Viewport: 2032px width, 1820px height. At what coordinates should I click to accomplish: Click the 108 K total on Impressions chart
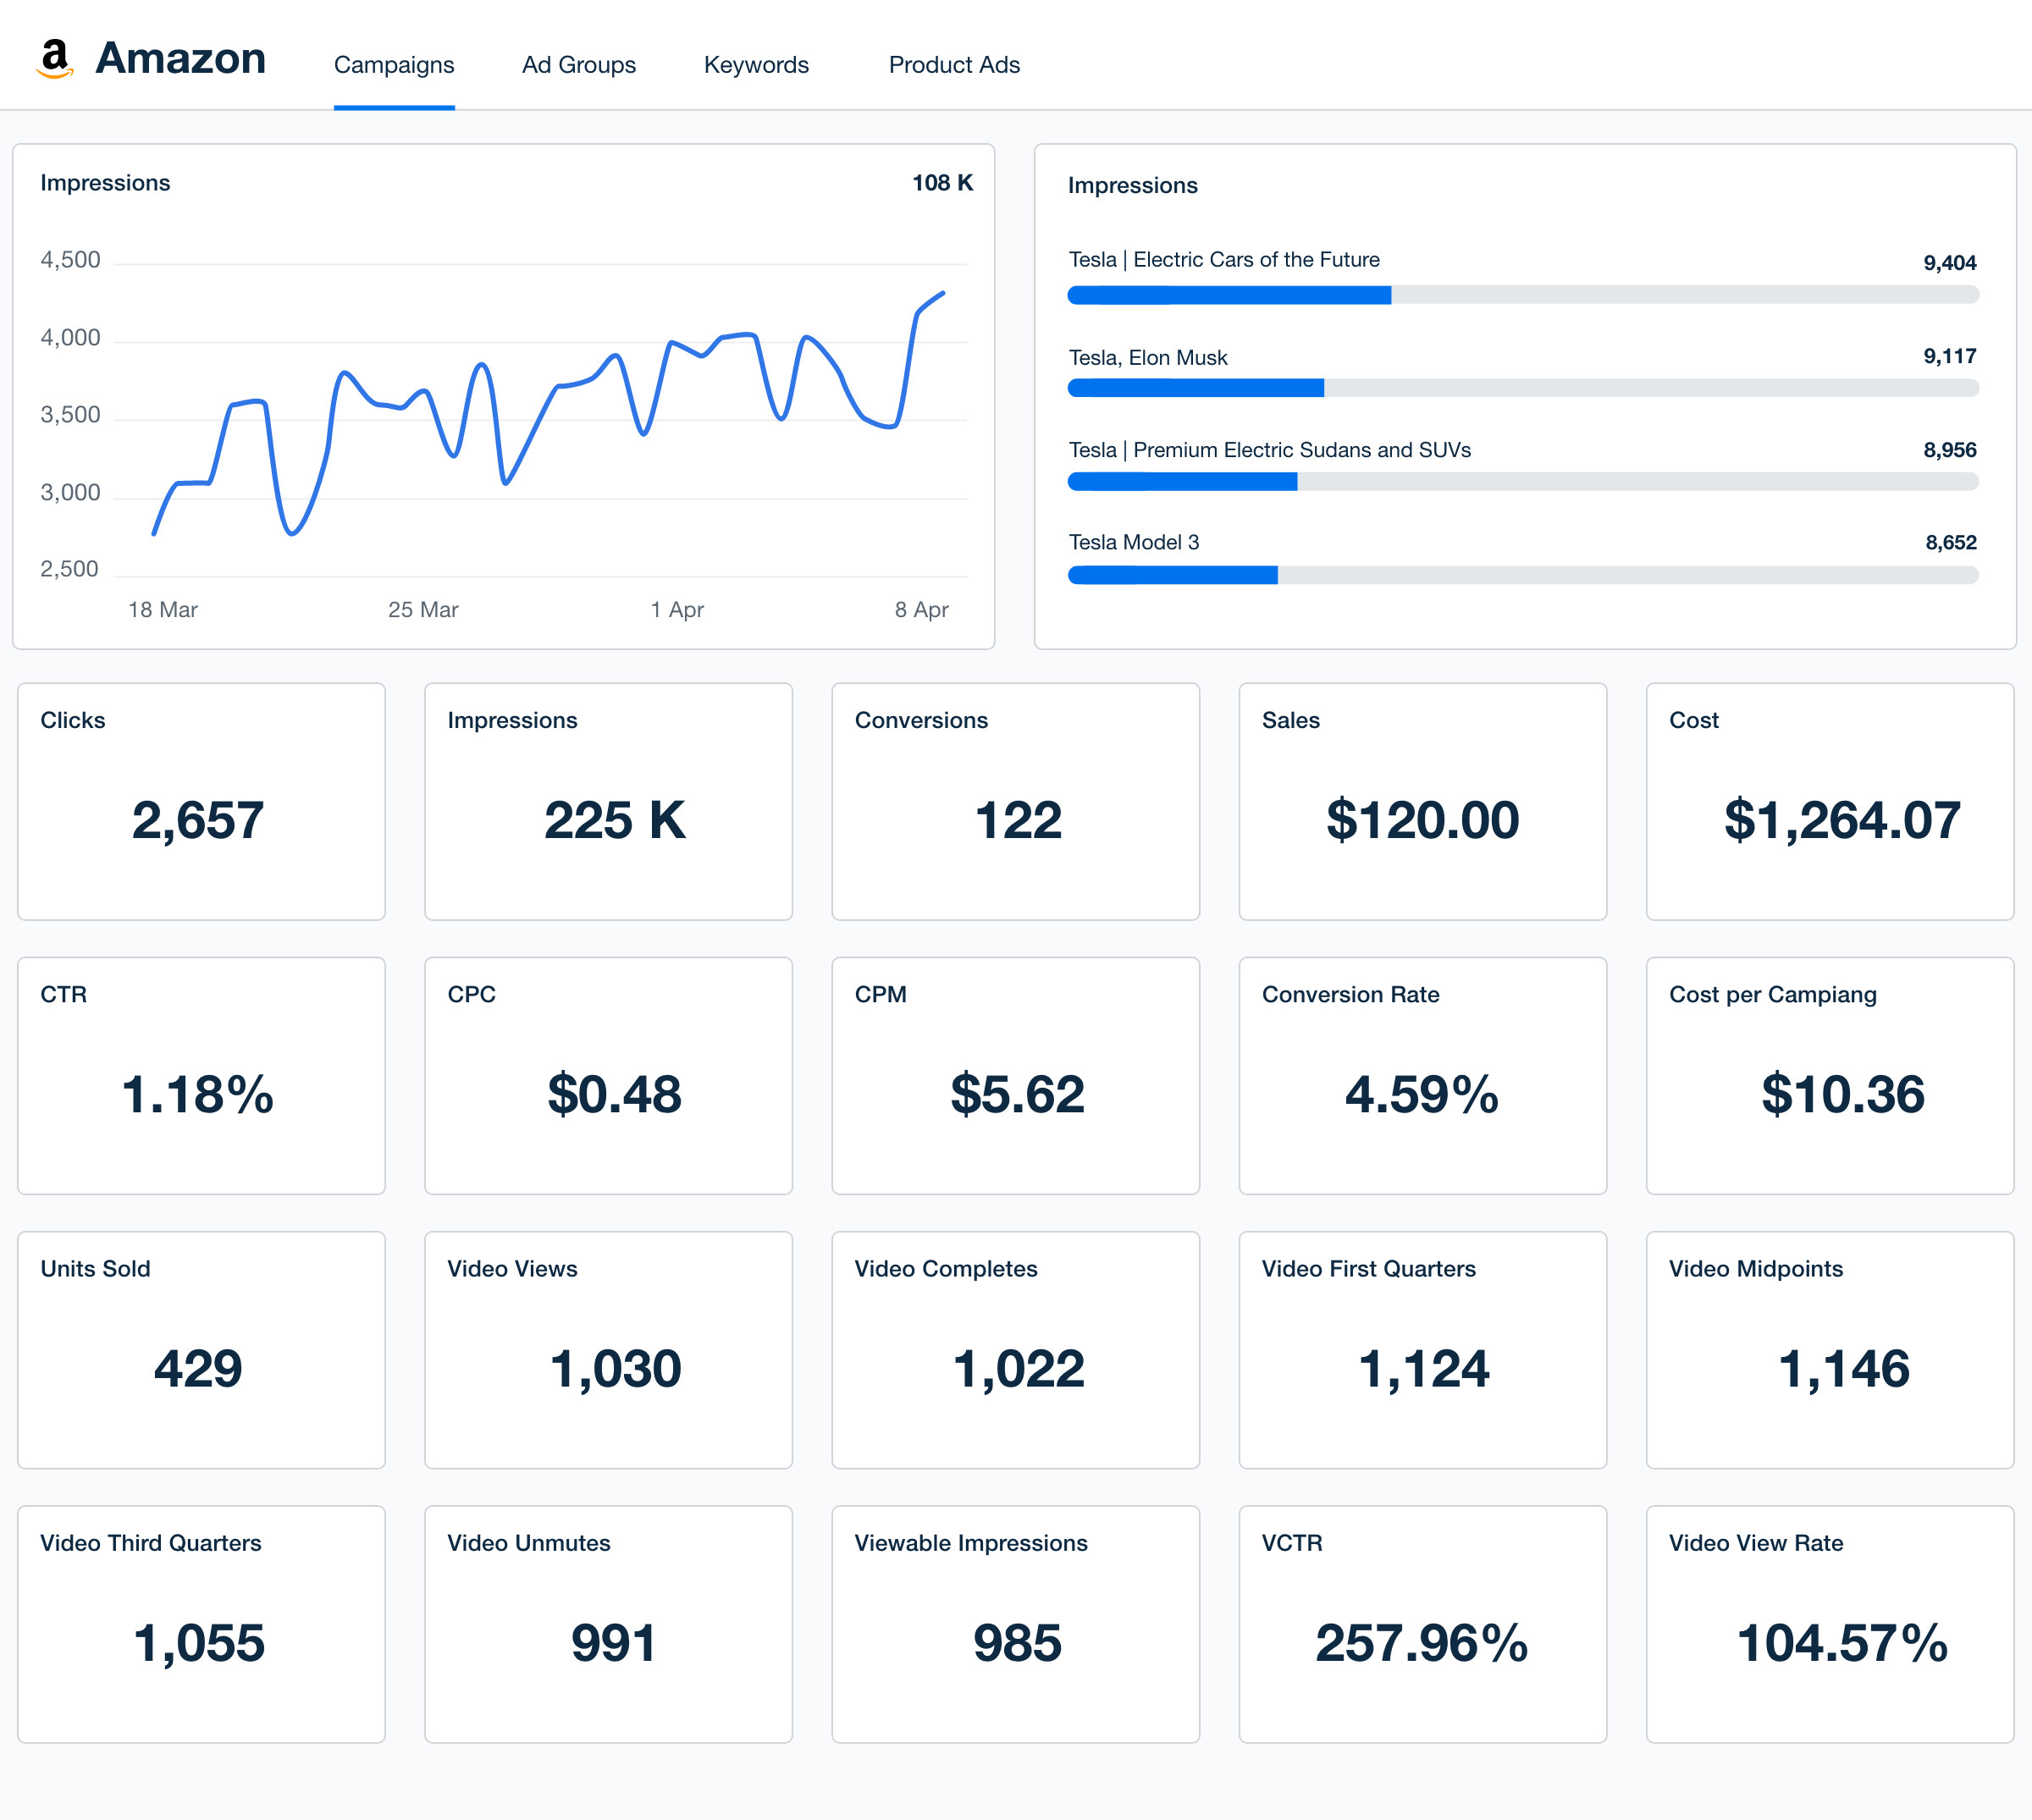pos(942,183)
